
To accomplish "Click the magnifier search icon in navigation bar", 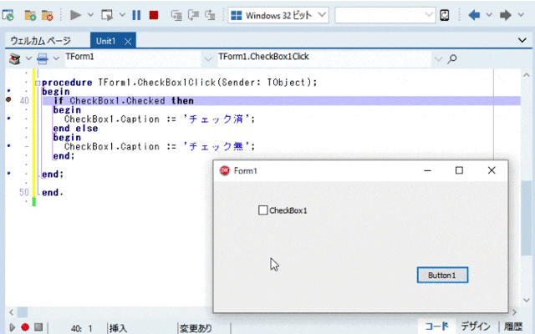I will pyautogui.click(x=452, y=59).
